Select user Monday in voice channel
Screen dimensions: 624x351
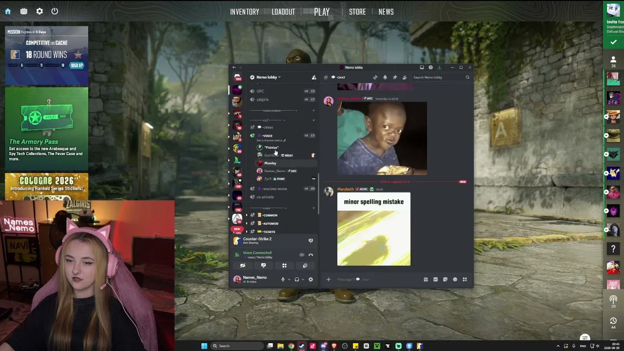click(x=285, y=163)
